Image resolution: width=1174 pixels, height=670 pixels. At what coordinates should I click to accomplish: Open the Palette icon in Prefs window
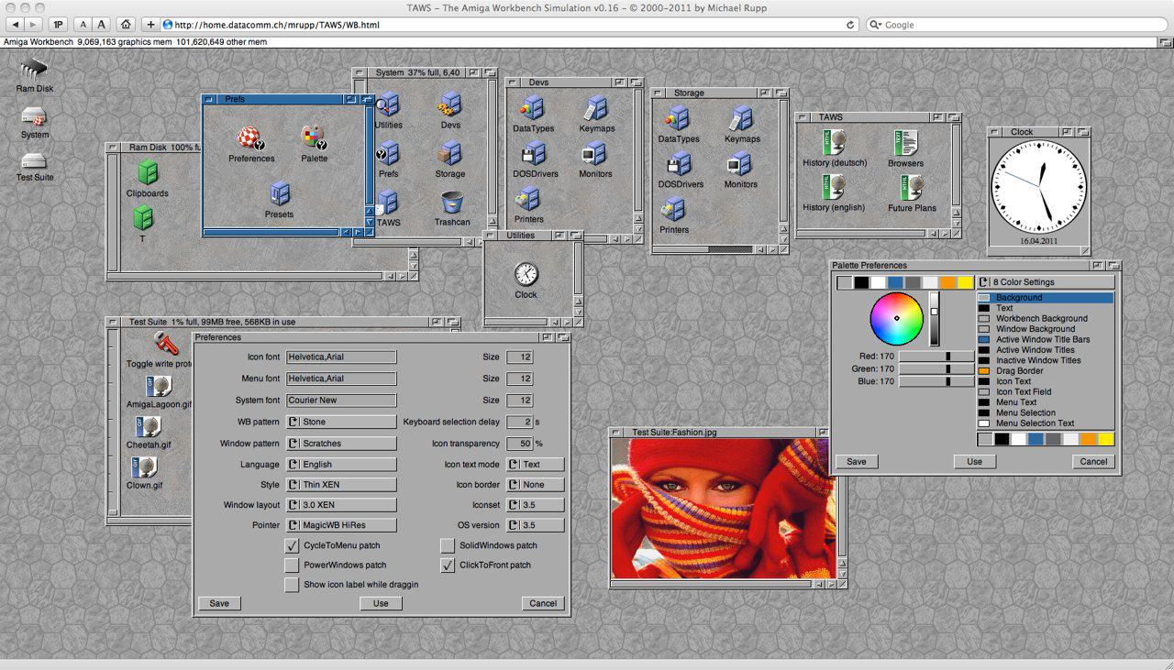(314, 138)
